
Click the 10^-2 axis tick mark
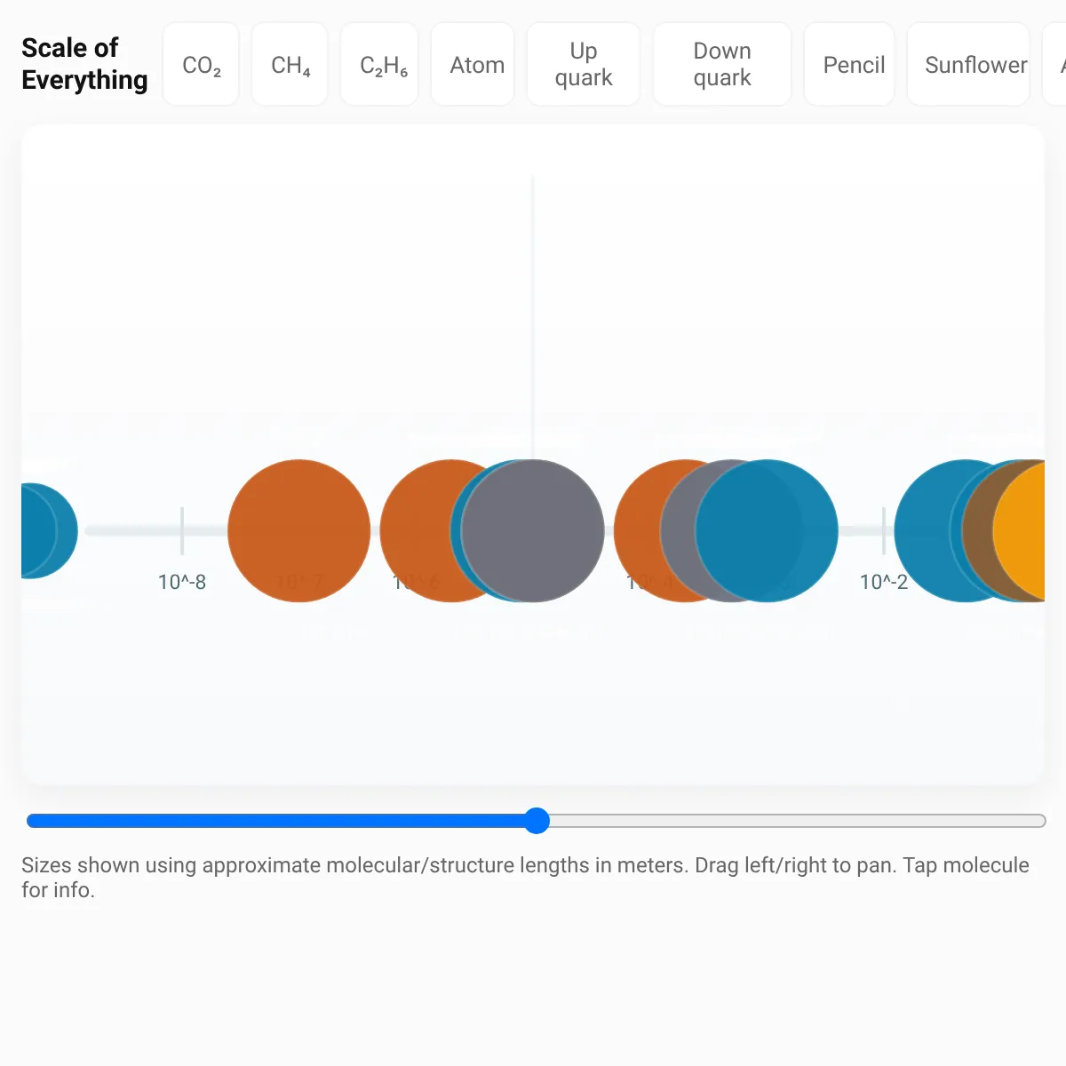(884, 530)
